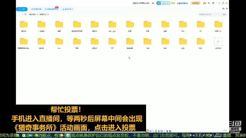Click the 搜索 search button
Viewport: 246px width, 138px height.
pyautogui.click(x=224, y=14)
